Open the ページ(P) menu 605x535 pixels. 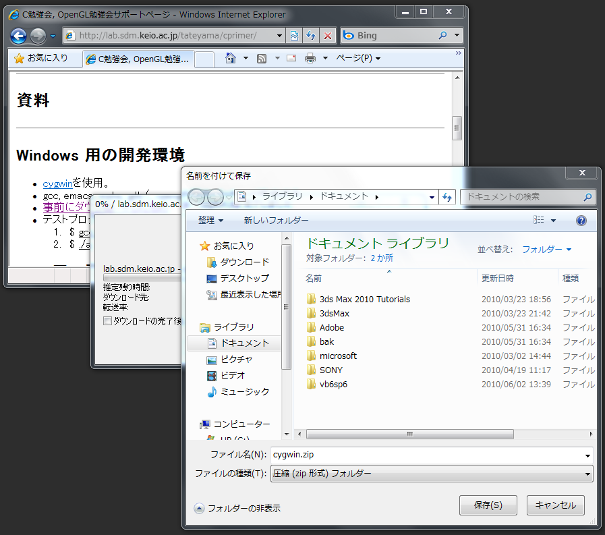tap(358, 58)
